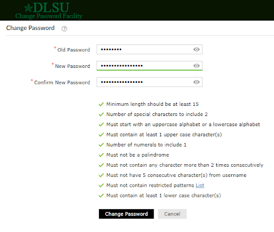
Task: Focus the Old Password field
Action: [149, 49]
